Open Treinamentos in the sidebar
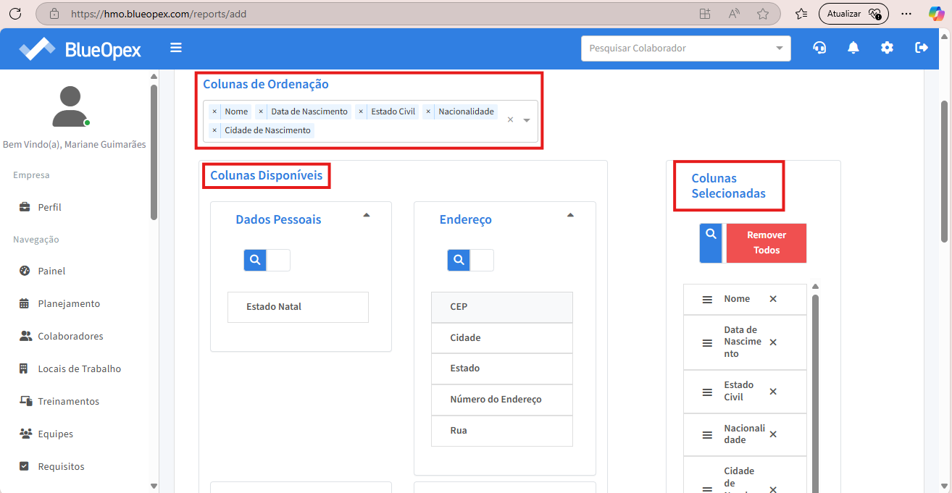 [x=69, y=401]
